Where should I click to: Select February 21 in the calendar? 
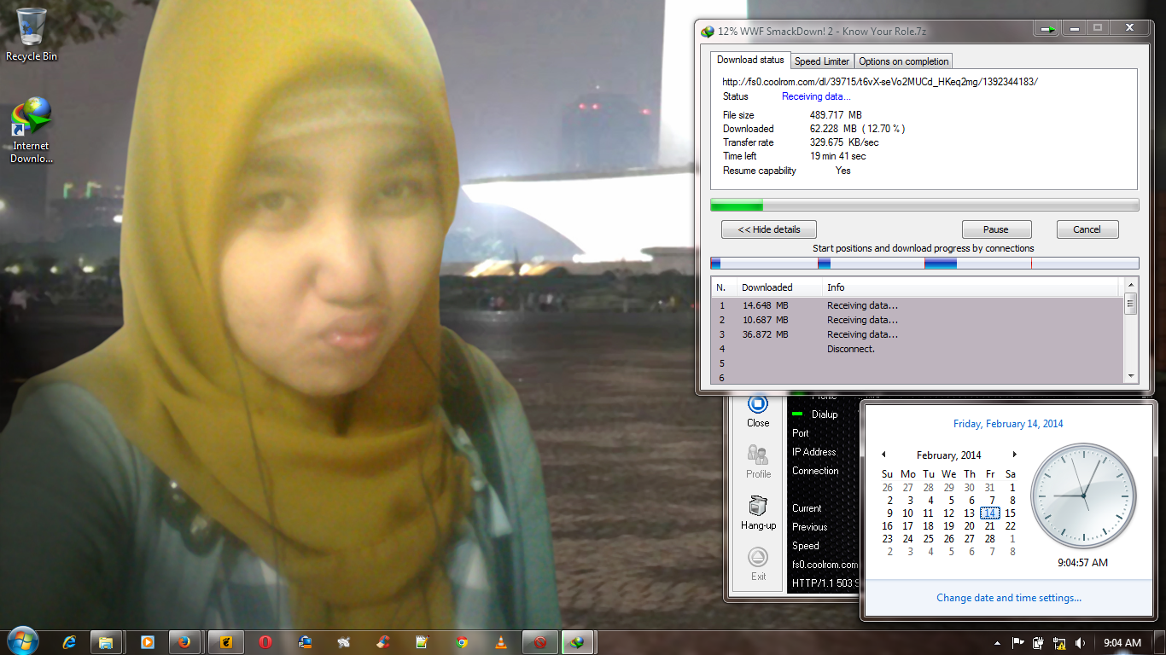[x=990, y=526]
